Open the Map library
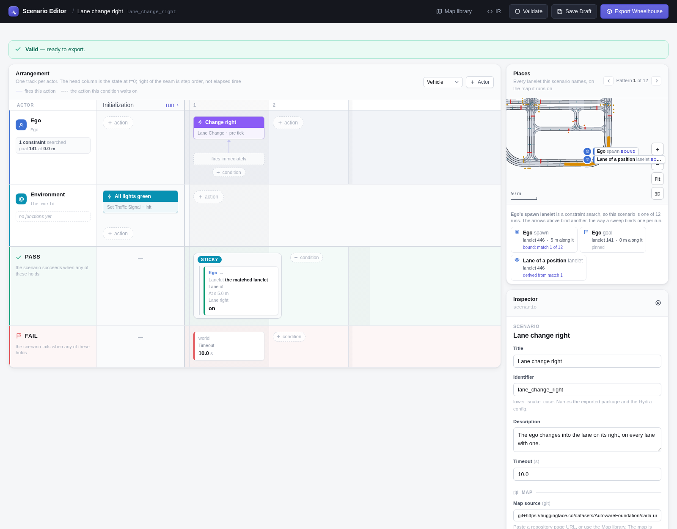 pos(454,11)
